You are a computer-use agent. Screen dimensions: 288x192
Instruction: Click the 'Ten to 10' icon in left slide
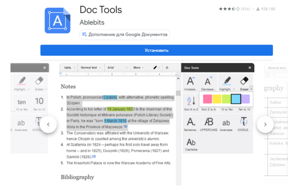pyautogui.click(x=39, y=101)
